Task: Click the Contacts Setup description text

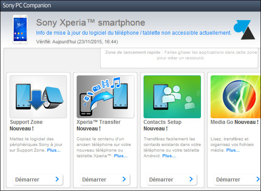Action: point(172,147)
